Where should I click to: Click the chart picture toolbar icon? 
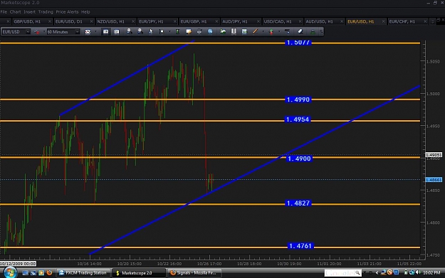coord(244,32)
